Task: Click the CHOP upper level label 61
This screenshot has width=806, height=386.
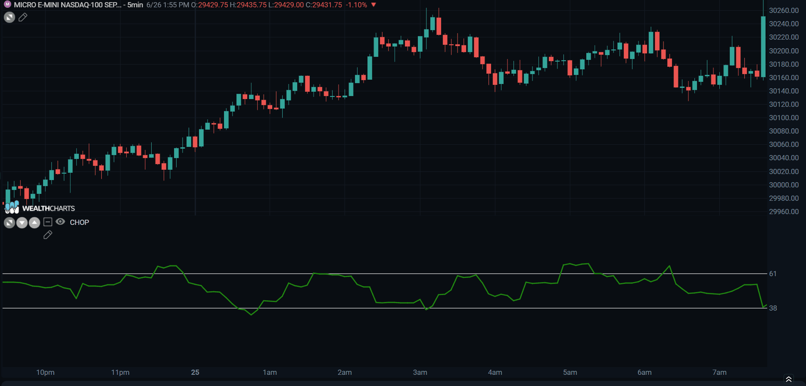Action: pyautogui.click(x=773, y=274)
